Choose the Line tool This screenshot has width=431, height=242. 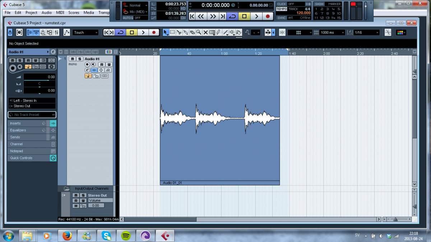pos(226,32)
